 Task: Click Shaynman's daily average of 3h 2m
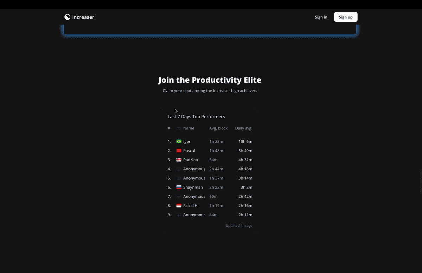(246, 187)
